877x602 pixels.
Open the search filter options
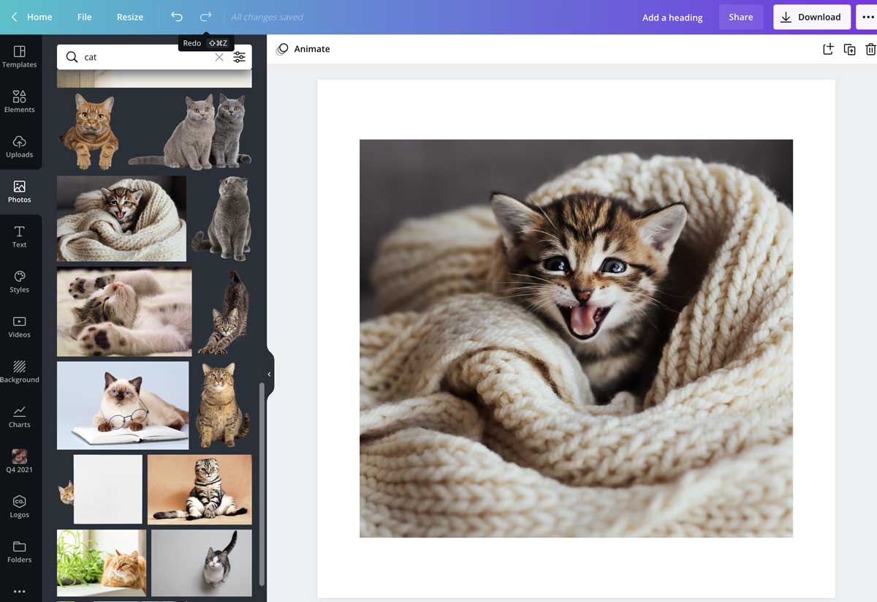click(x=239, y=57)
